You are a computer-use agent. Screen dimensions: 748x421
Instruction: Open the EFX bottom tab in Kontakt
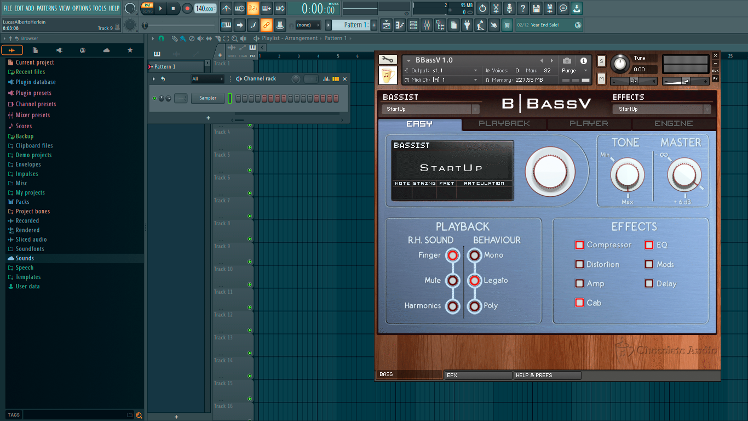click(x=478, y=375)
